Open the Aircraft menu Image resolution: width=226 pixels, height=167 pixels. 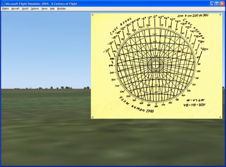[15, 9]
